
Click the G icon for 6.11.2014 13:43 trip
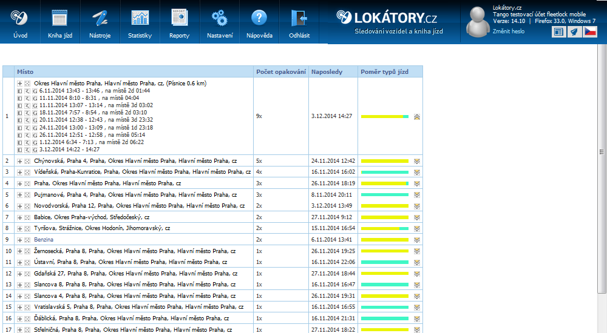35,91
